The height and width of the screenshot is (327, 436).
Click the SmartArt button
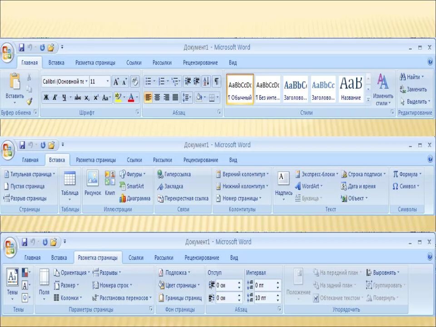[132, 186]
